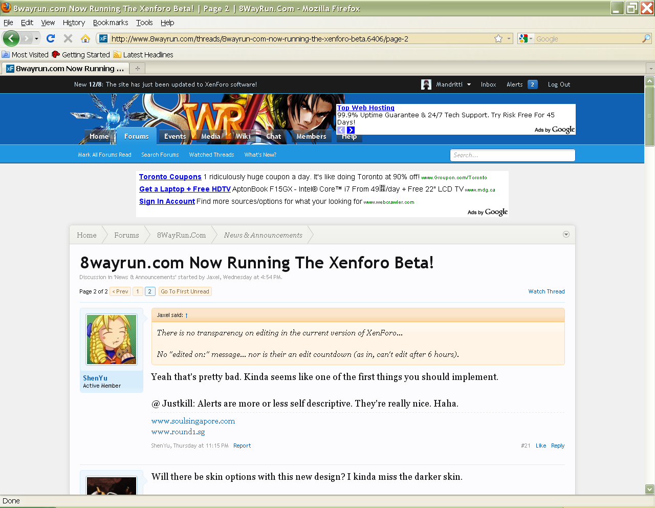Click the Mandritti user avatar icon
This screenshot has height=508, width=655.
click(426, 84)
